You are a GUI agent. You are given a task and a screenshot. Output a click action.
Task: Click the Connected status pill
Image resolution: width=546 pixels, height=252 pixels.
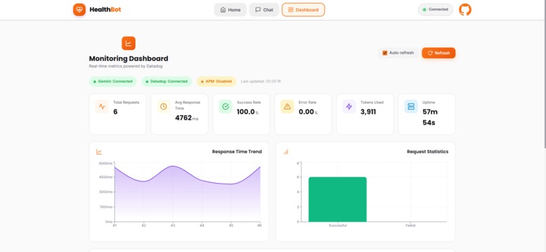436,9
